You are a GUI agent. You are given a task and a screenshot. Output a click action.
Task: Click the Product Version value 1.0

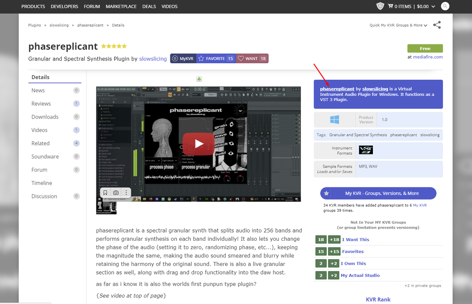click(x=385, y=119)
